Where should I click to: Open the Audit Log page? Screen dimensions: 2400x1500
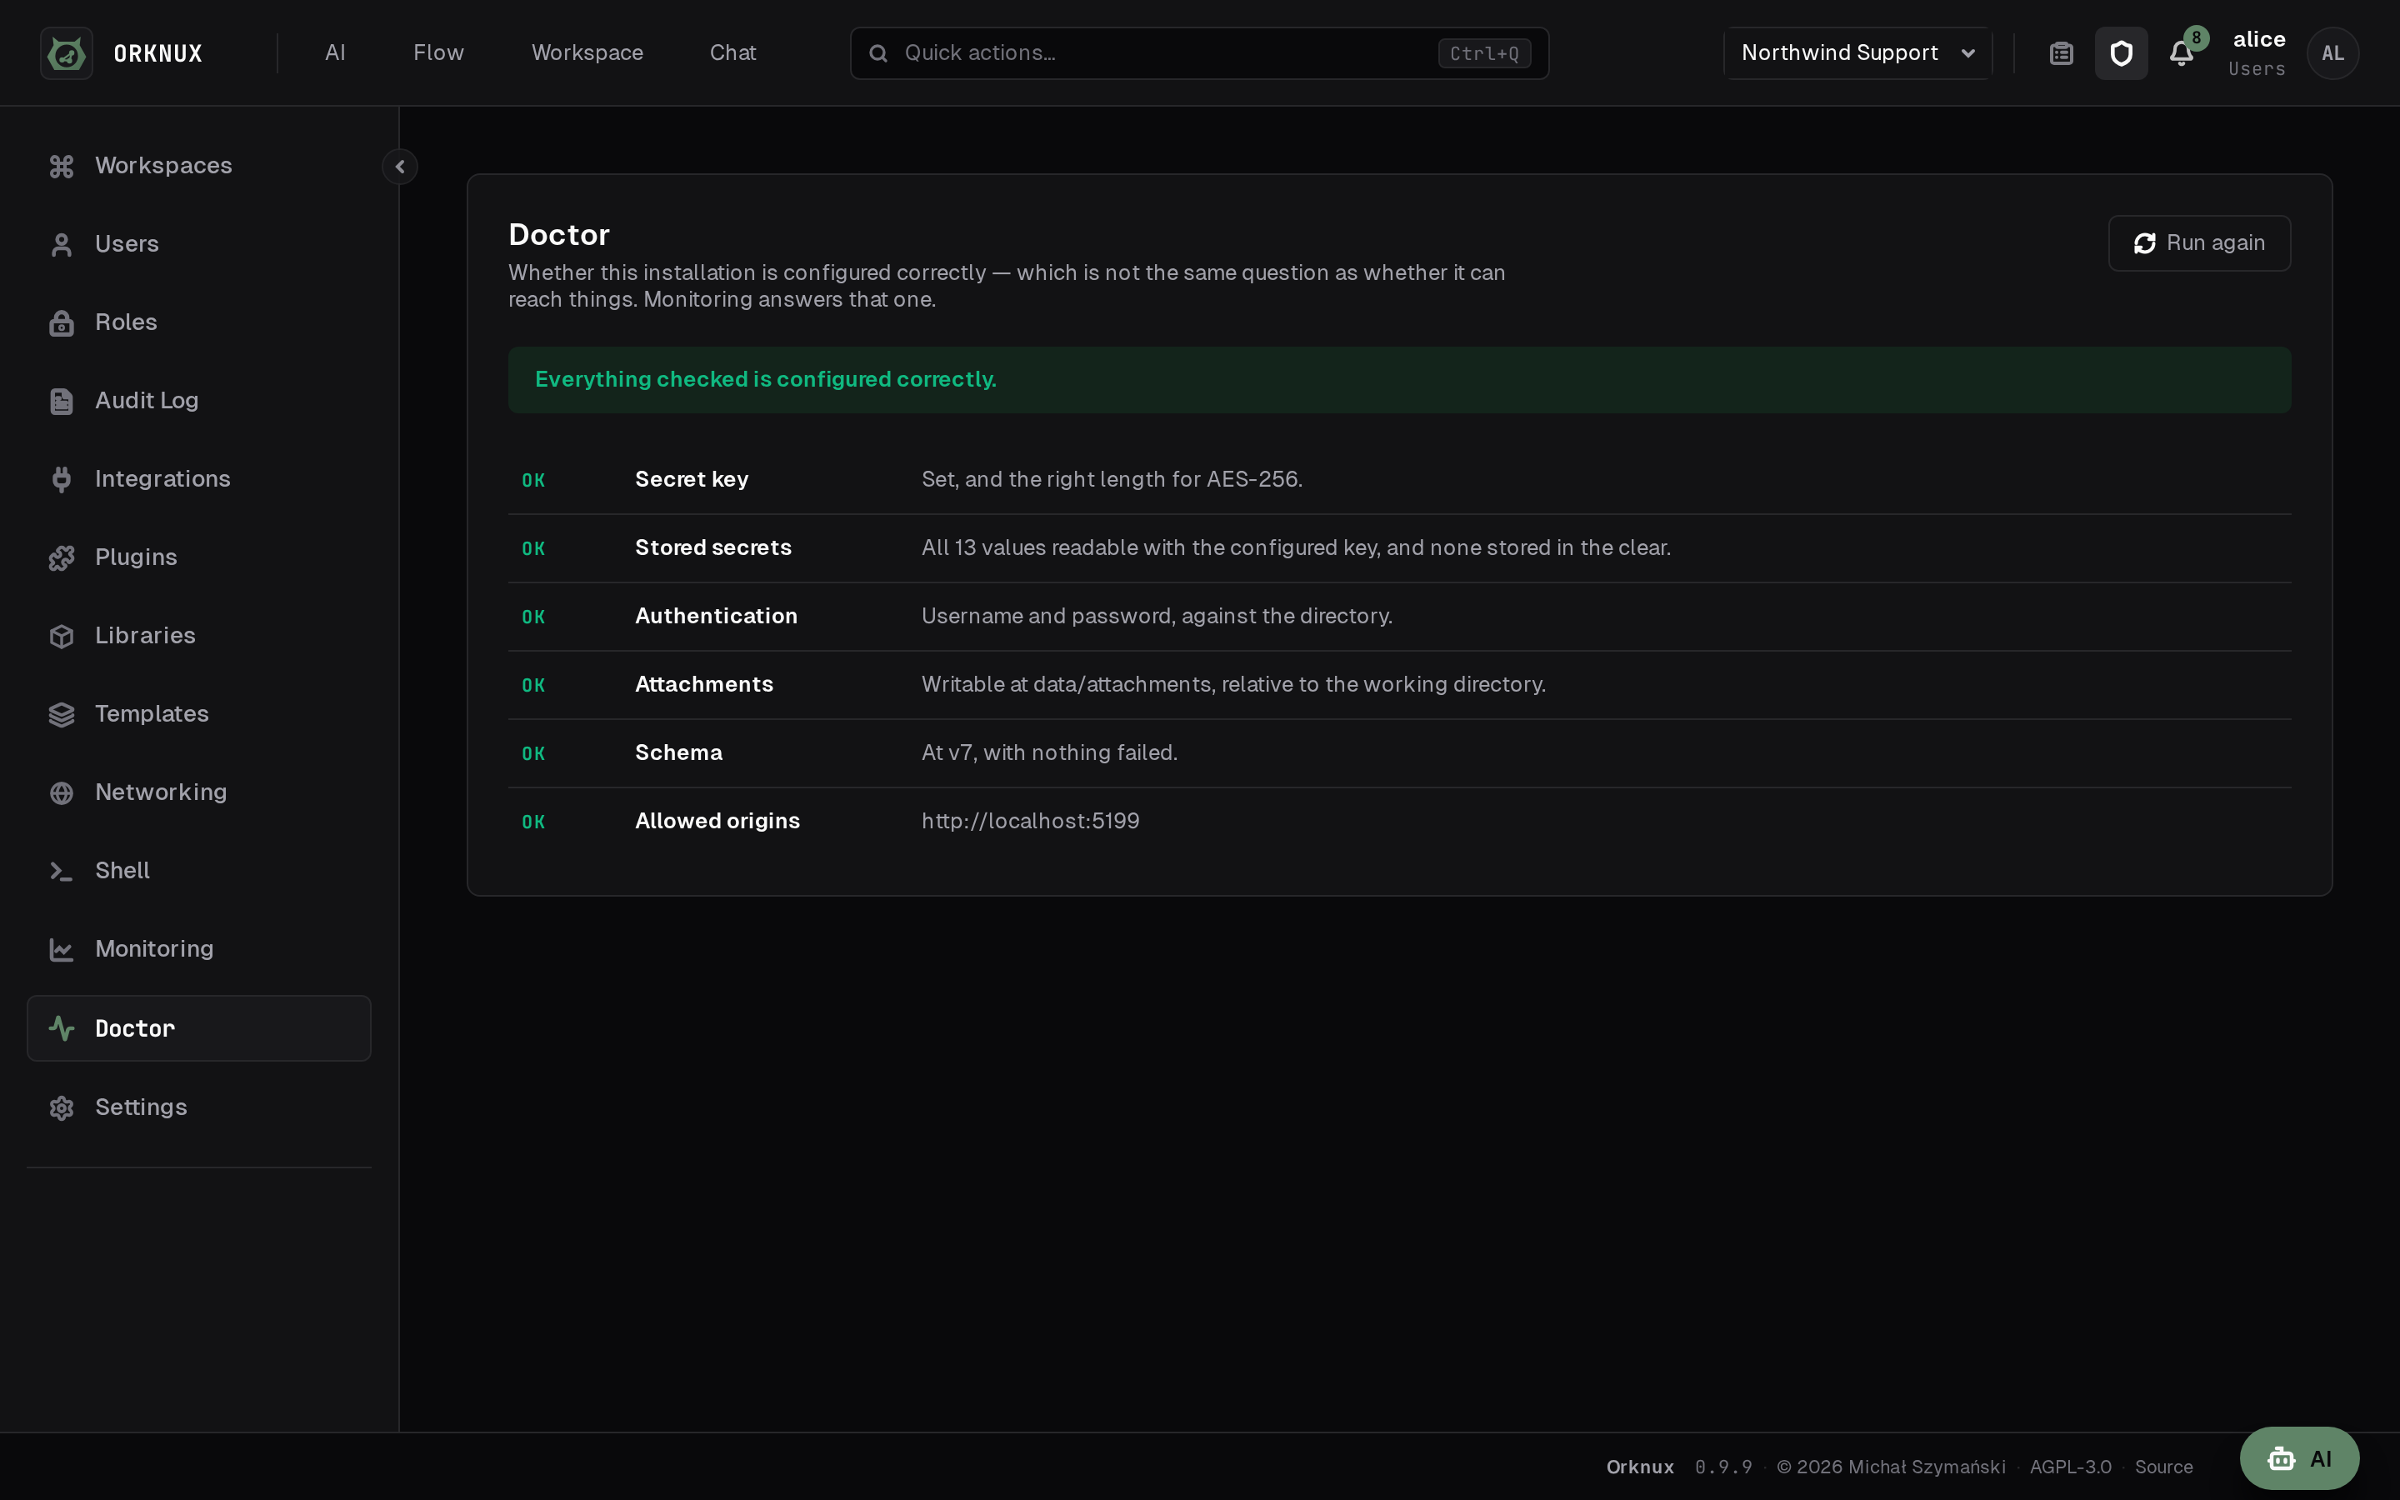point(198,401)
